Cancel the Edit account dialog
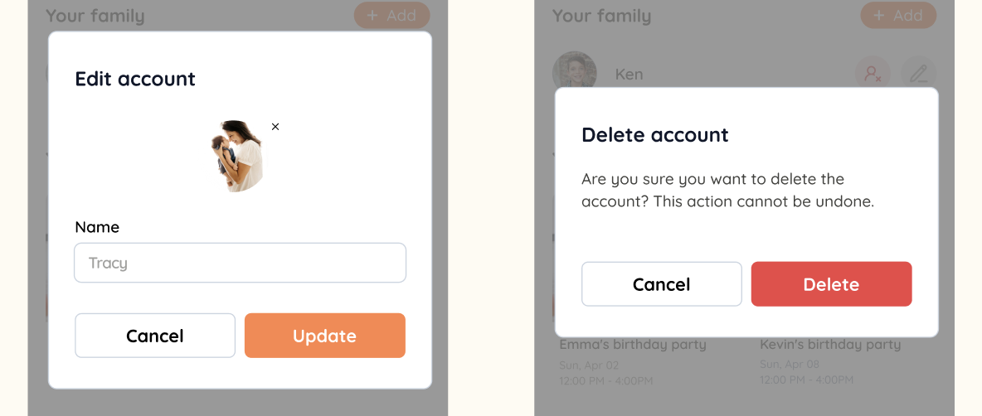The image size is (982, 416). click(155, 336)
